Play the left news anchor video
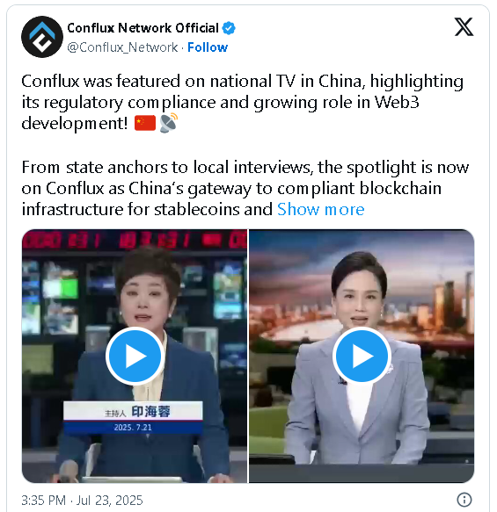The height and width of the screenshot is (512, 497). (x=135, y=356)
